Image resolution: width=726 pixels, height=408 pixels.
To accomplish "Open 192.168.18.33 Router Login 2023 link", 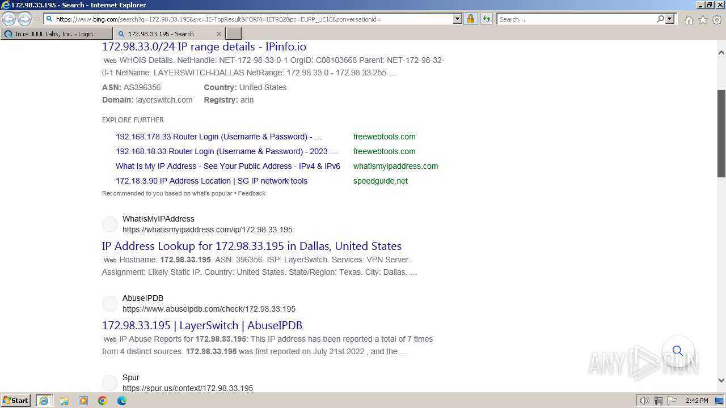I will [x=226, y=151].
